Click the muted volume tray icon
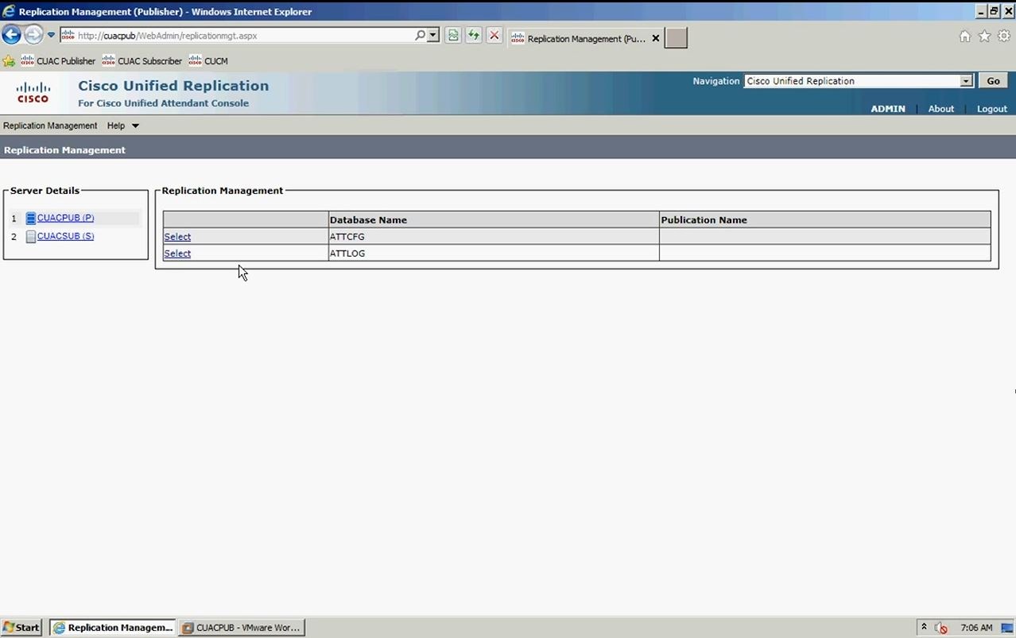Screen dimensions: 1016x638 [940, 628]
